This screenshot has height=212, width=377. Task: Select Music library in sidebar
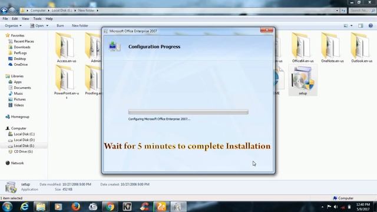18,94
